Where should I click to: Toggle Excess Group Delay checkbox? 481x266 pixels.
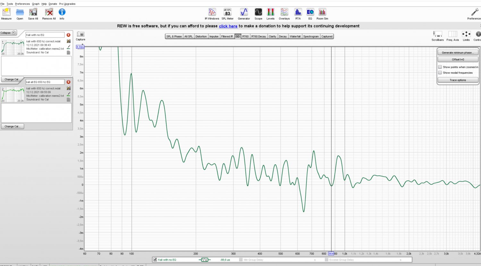tap(326, 260)
